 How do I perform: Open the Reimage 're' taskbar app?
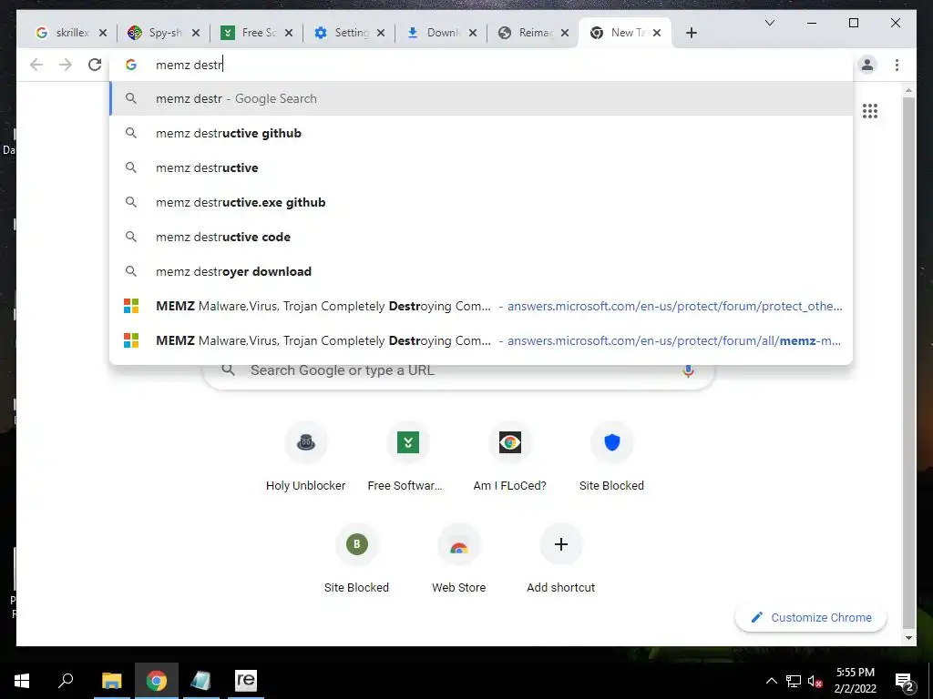[x=246, y=681]
